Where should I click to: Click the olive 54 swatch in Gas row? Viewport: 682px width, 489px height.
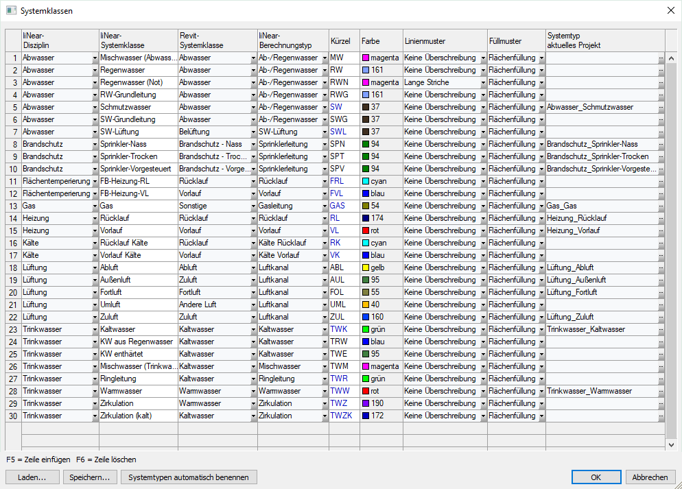click(x=366, y=206)
